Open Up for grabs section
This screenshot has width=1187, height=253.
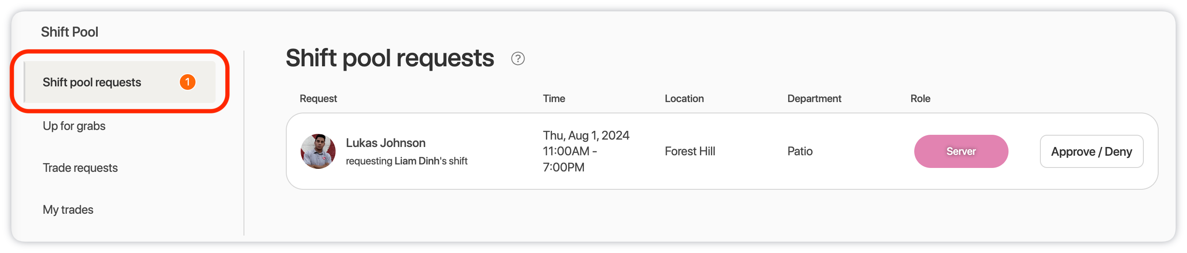tap(74, 126)
